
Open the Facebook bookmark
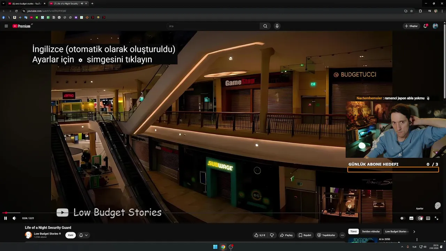[x=3, y=17]
